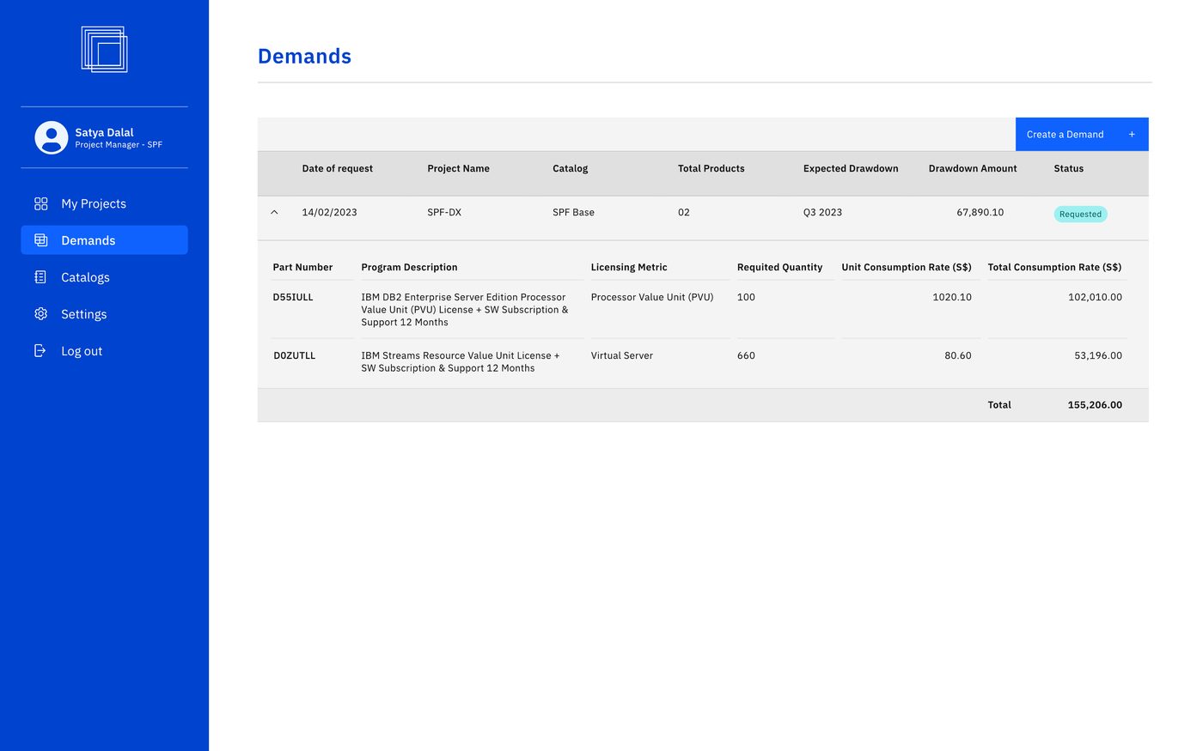Click the 14/02/2023 date cell

click(x=329, y=213)
